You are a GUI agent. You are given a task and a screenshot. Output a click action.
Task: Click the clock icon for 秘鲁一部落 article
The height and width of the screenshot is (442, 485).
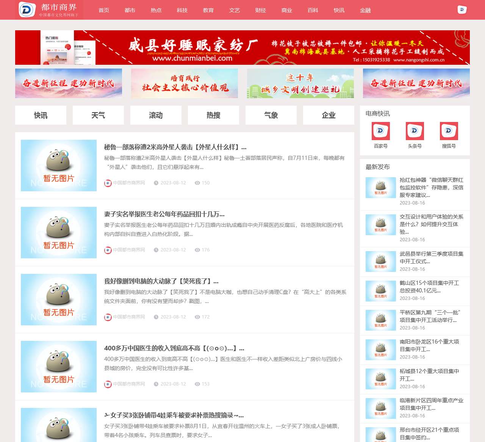156,183
